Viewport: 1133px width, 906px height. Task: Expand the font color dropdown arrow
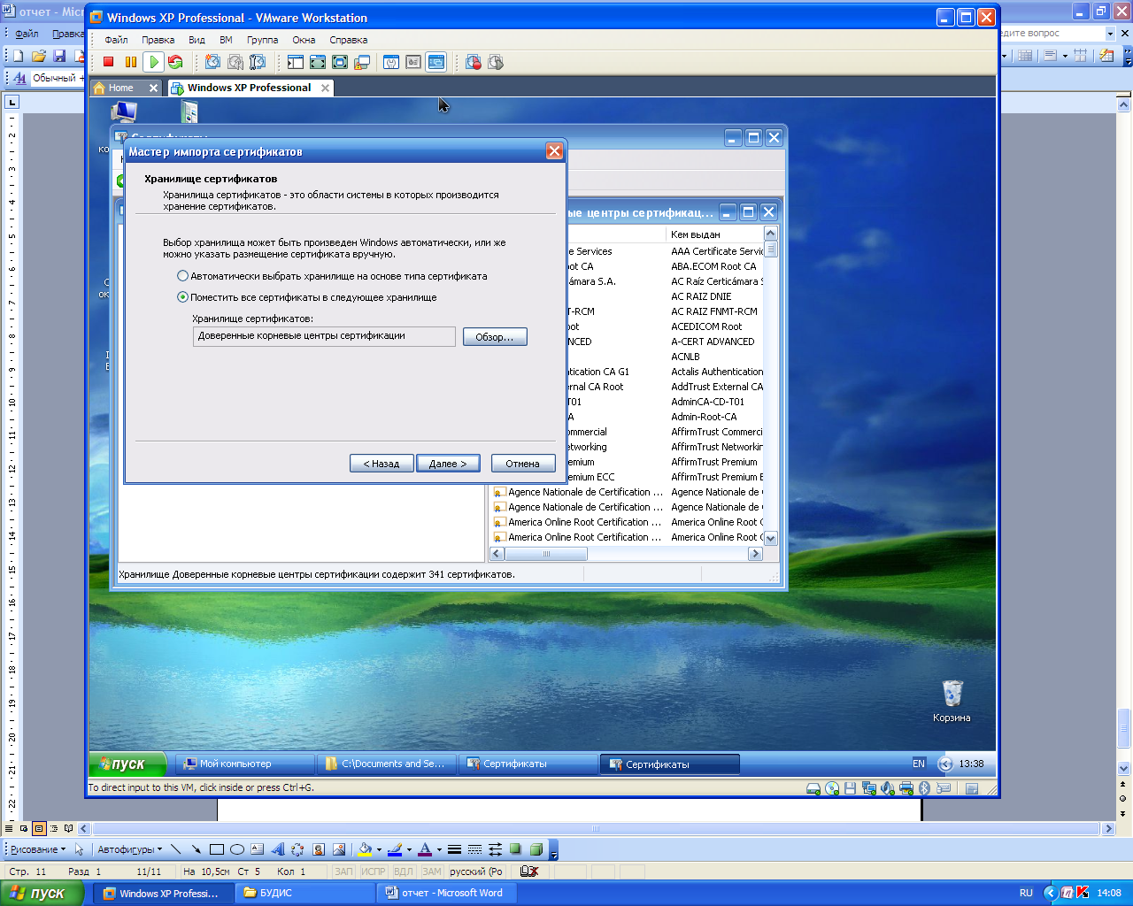pyautogui.click(x=439, y=849)
